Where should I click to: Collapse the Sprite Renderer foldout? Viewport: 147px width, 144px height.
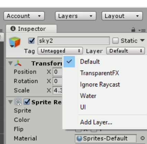pos(10,102)
